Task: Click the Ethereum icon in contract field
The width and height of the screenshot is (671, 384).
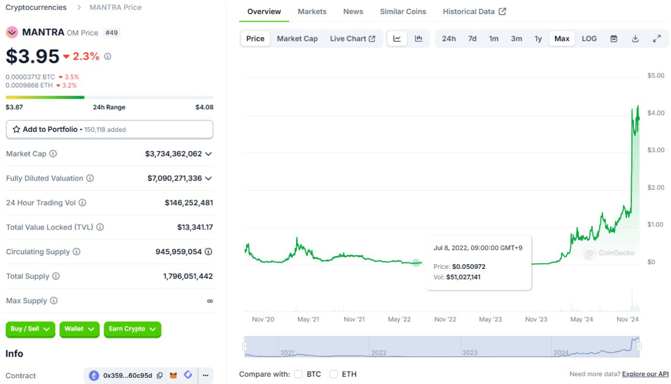Action: (94, 376)
